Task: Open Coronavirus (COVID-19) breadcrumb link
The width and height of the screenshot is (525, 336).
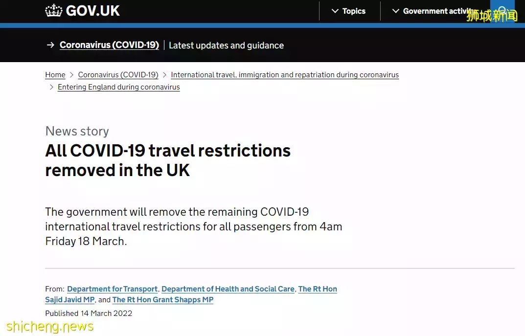Action: click(118, 75)
